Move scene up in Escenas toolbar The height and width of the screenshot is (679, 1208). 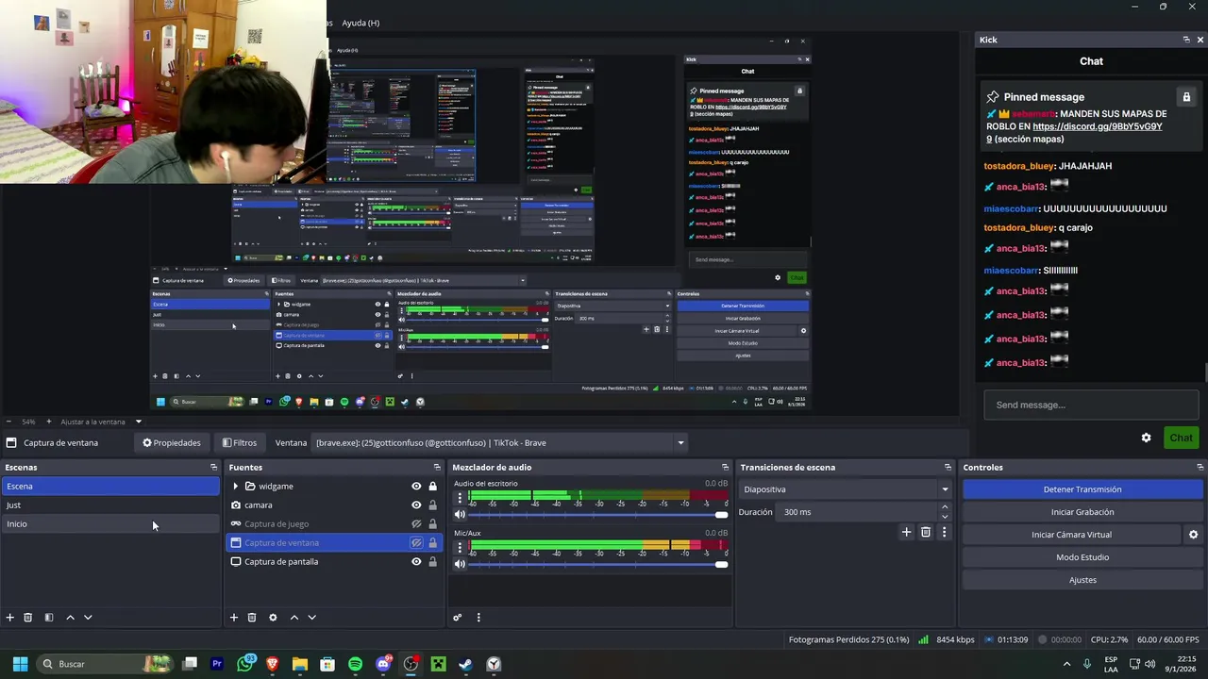click(70, 618)
